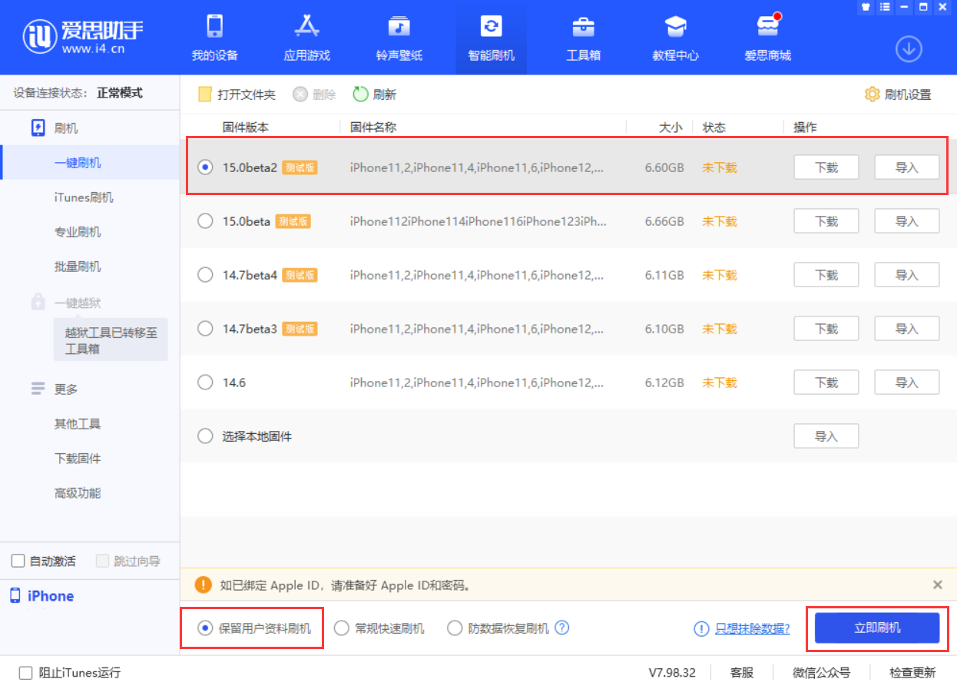
Task: Switch to the 智能刷机 tab
Action: 491,38
